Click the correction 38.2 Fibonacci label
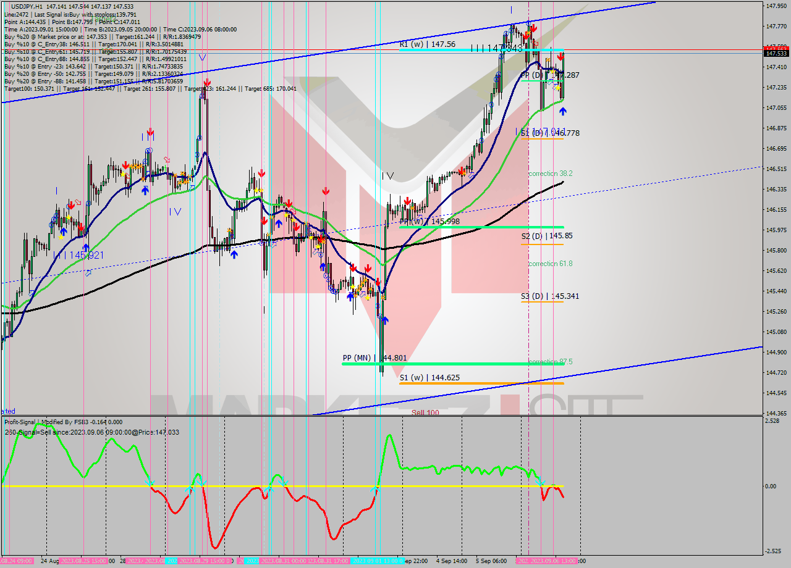 (x=550, y=174)
